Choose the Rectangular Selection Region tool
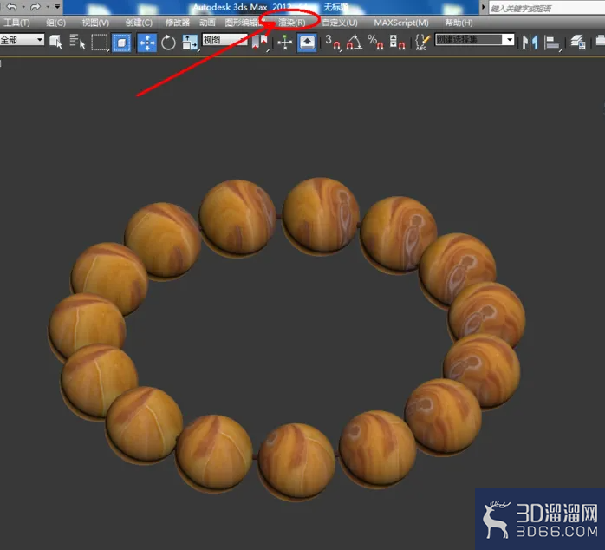This screenshot has width=605, height=550. coord(100,43)
